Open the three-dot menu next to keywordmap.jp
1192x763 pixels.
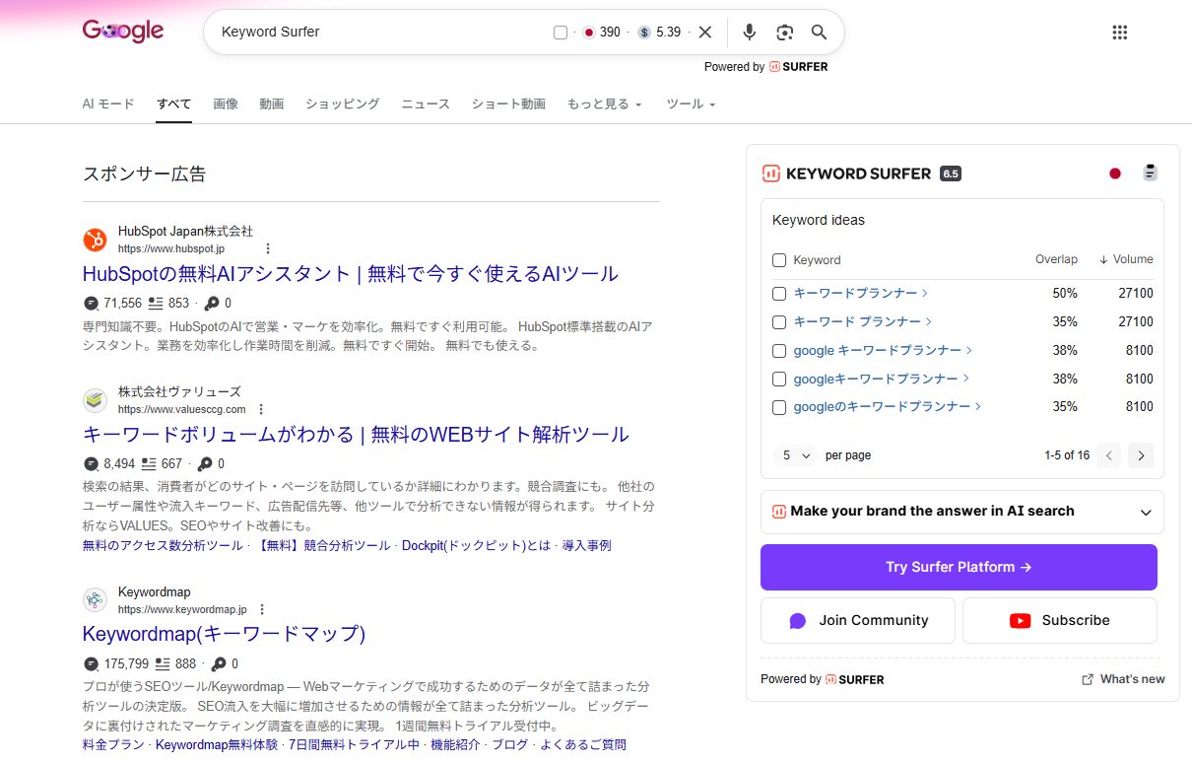262,609
